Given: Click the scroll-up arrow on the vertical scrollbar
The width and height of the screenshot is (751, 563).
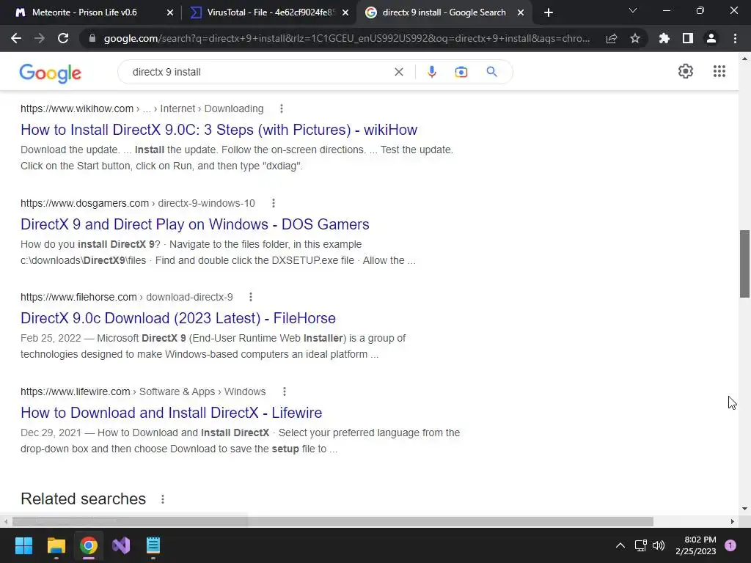Looking at the screenshot, I should click(x=744, y=59).
